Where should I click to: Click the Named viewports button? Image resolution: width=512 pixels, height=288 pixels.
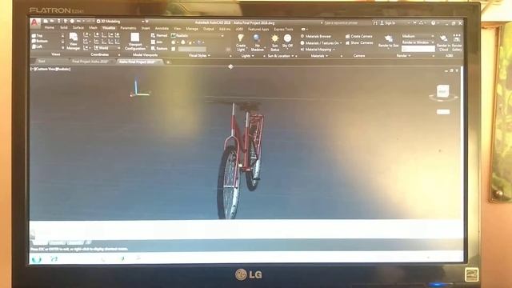tap(159, 35)
